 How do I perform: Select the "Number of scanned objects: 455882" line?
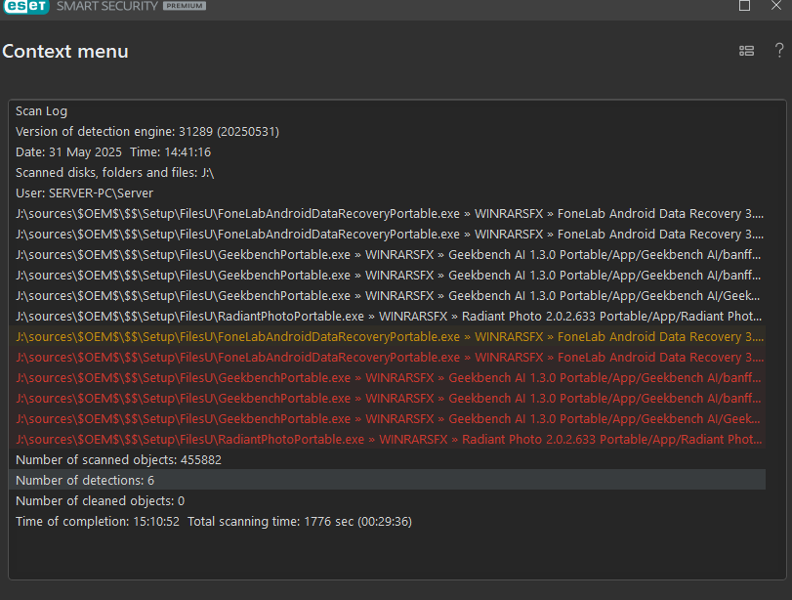387,460
